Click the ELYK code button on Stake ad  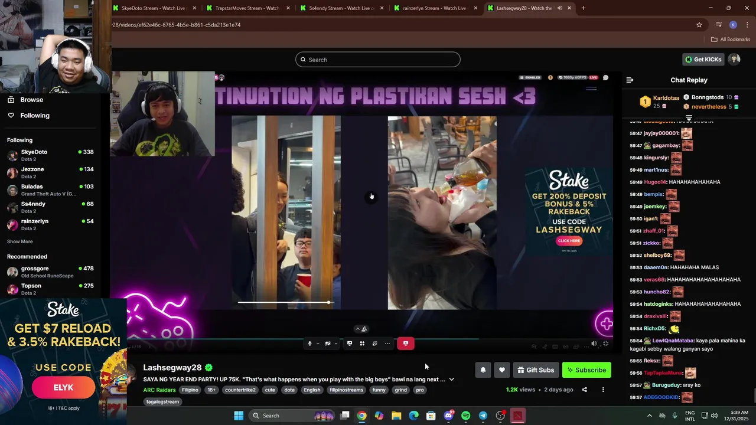pyautogui.click(x=63, y=388)
